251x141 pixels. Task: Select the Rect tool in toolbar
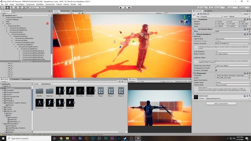[20, 8]
